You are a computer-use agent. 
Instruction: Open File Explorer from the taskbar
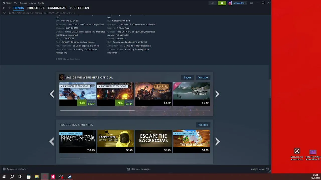[37, 177]
